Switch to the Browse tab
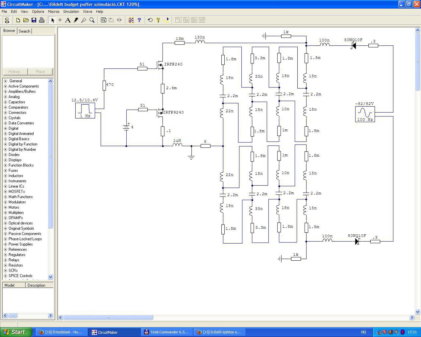This screenshot has width=421, height=337. click(x=9, y=31)
